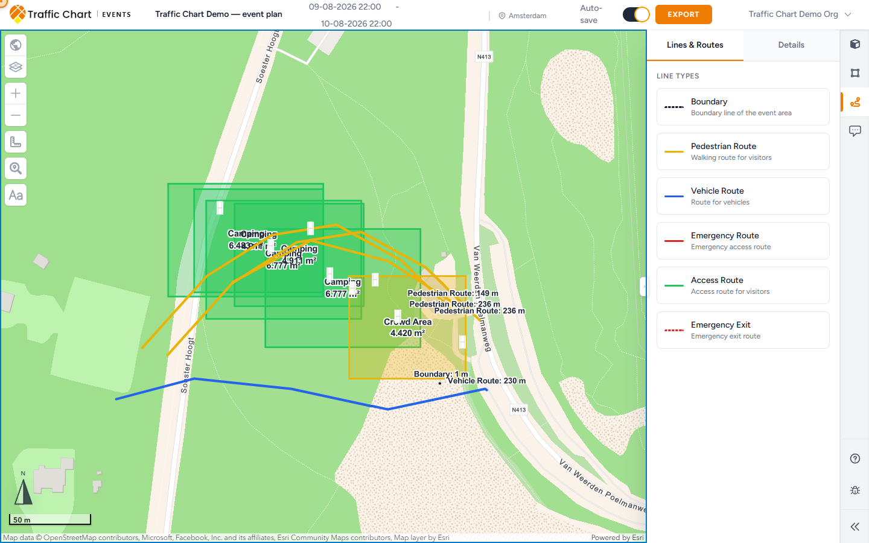Click the Traffic Chart Demo — event plan title
This screenshot has width=869, height=543.
tap(218, 14)
